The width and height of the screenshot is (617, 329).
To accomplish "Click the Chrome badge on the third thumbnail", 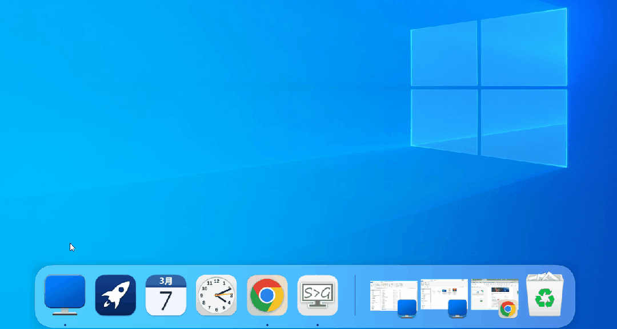I will pyautogui.click(x=508, y=308).
